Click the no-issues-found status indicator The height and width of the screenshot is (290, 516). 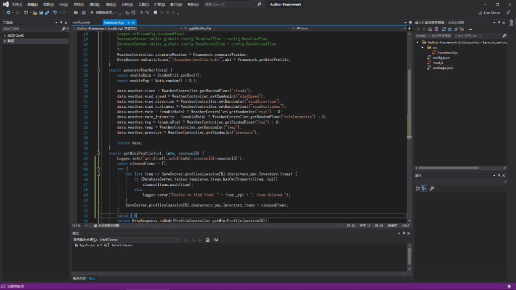pyautogui.click(x=106, y=226)
